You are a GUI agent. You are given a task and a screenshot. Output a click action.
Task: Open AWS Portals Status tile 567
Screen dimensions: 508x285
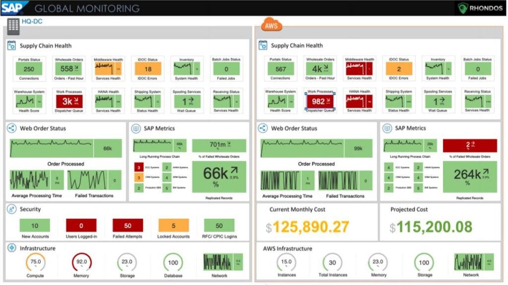pos(281,69)
